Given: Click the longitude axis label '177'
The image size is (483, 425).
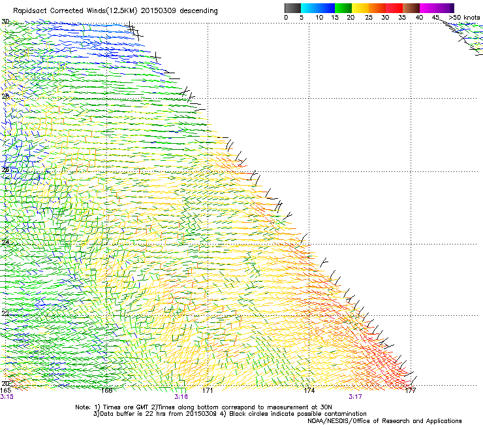Looking at the screenshot, I should (x=411, y=390).
